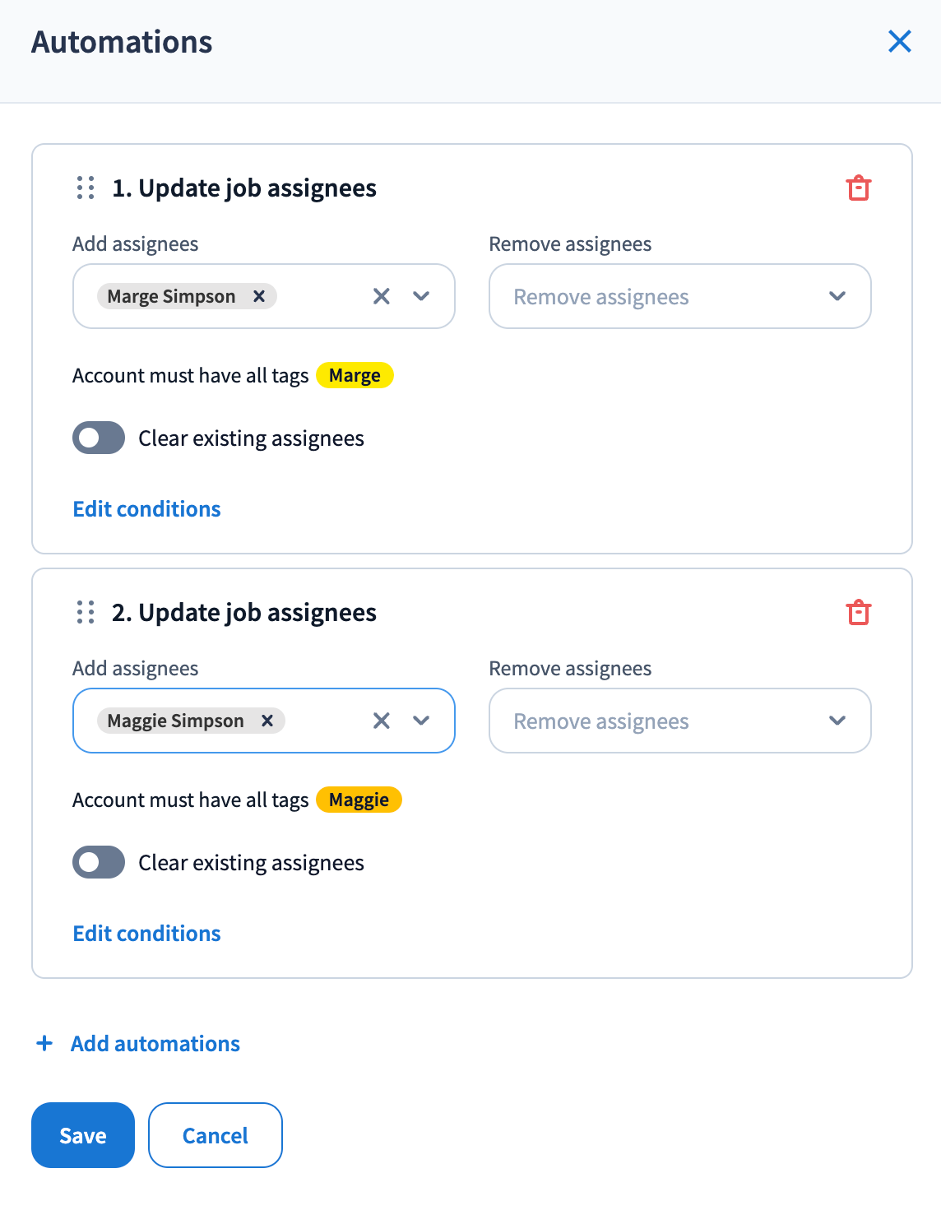The width and height of the screenshot is (941, 1224).
Task: Expand Add assignees dropdown in automation 2
Action: point(422,721)
